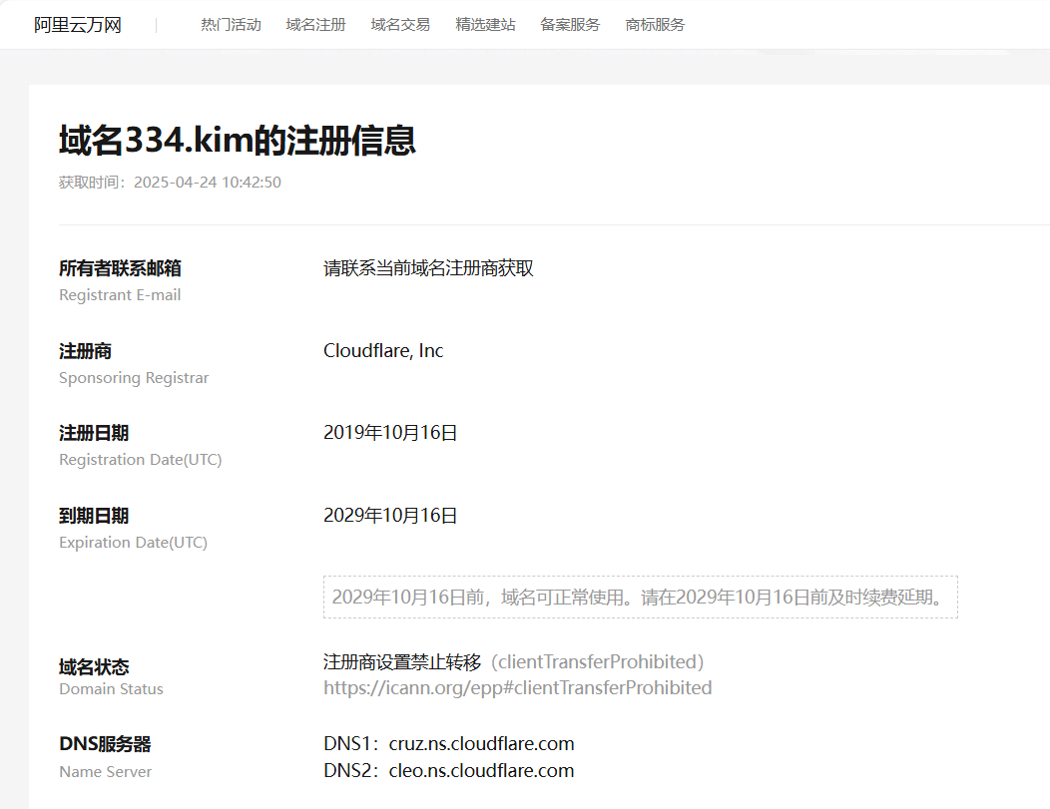Select 精选建站 in the top navigation

coord(485,25)
